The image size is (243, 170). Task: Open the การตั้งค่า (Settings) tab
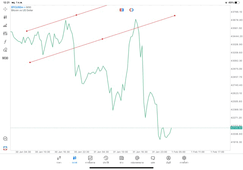coord(184,159)
